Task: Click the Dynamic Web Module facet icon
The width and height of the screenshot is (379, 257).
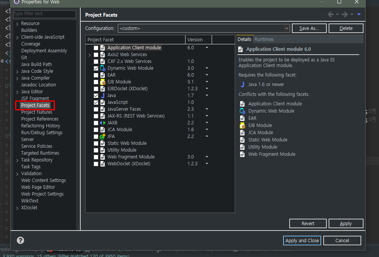Action: pyautogui.click(x=103, y=68)
